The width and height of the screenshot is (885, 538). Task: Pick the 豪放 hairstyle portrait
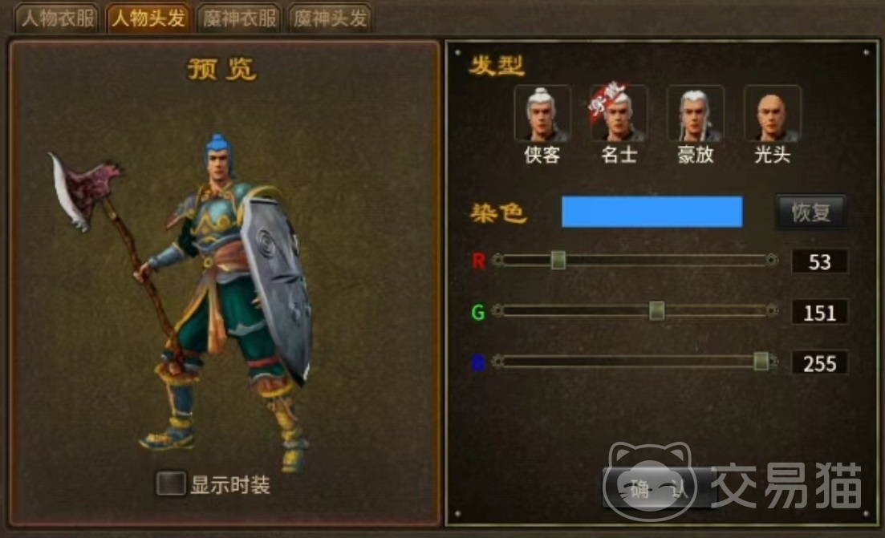tap(696, 113)
